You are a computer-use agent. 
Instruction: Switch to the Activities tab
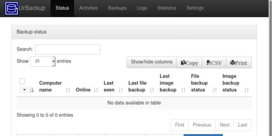tap(88, 8)
